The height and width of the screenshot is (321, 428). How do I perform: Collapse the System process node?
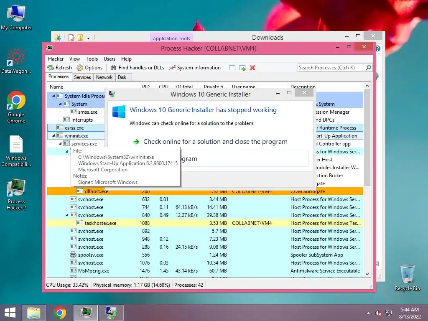60,104
